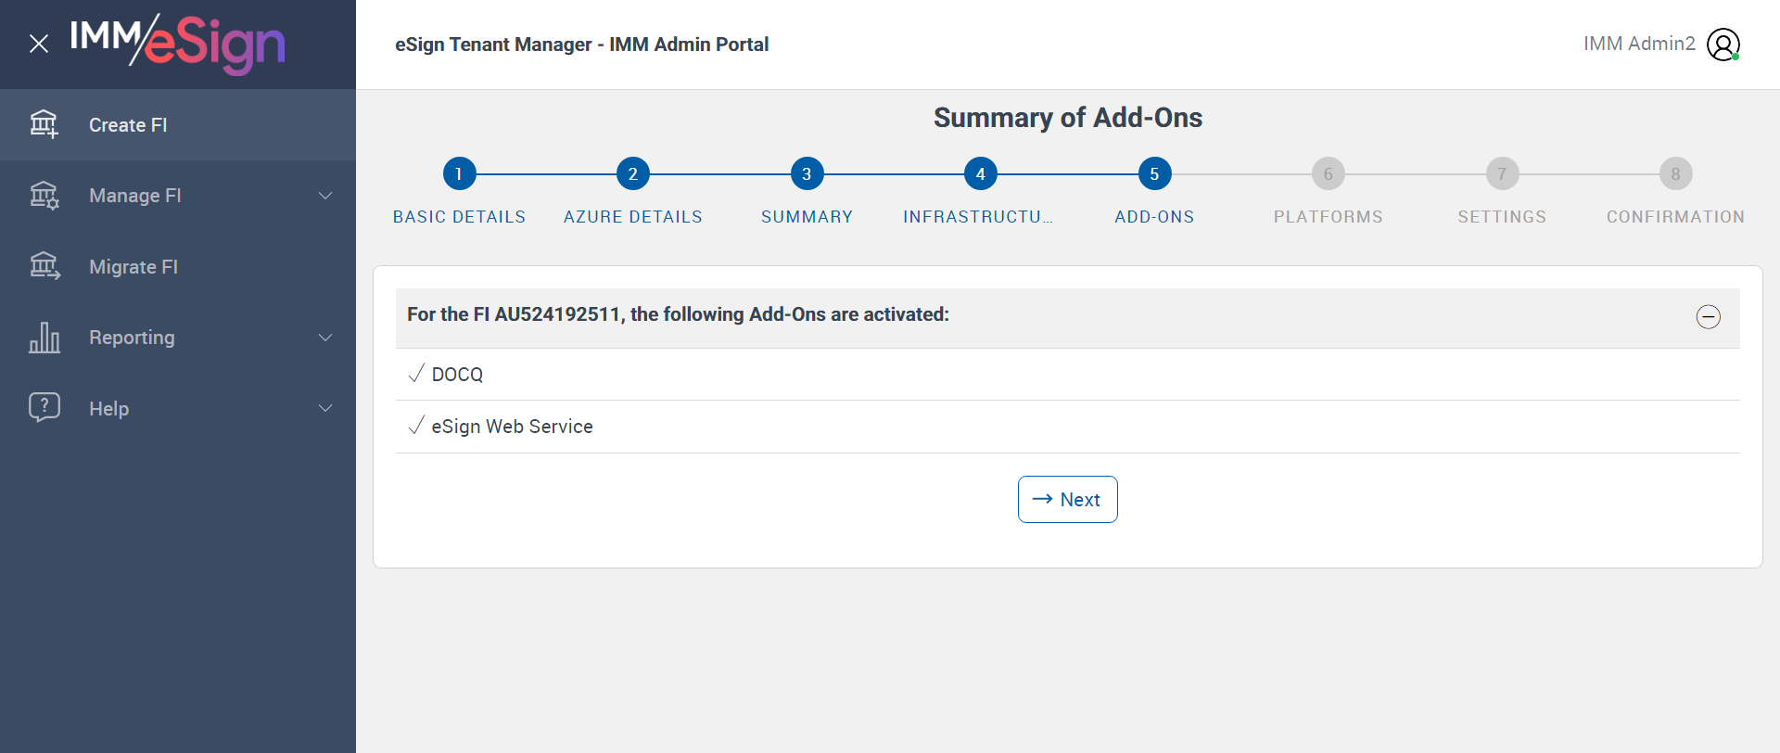
Task: Click the IMM eSign logo
Action: point(177,44)
